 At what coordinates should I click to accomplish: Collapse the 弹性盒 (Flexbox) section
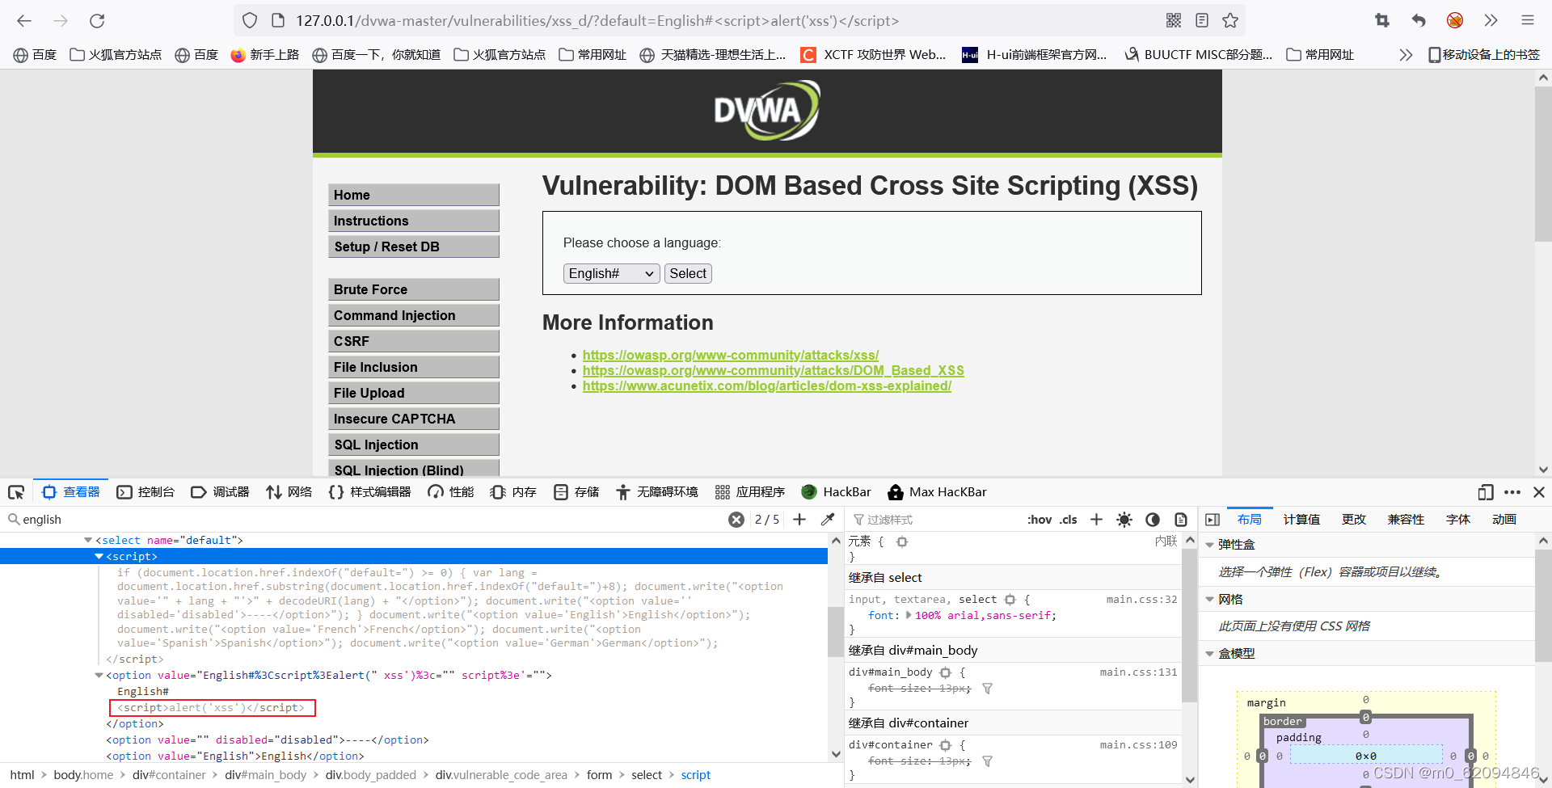(x=1210, y=545)
